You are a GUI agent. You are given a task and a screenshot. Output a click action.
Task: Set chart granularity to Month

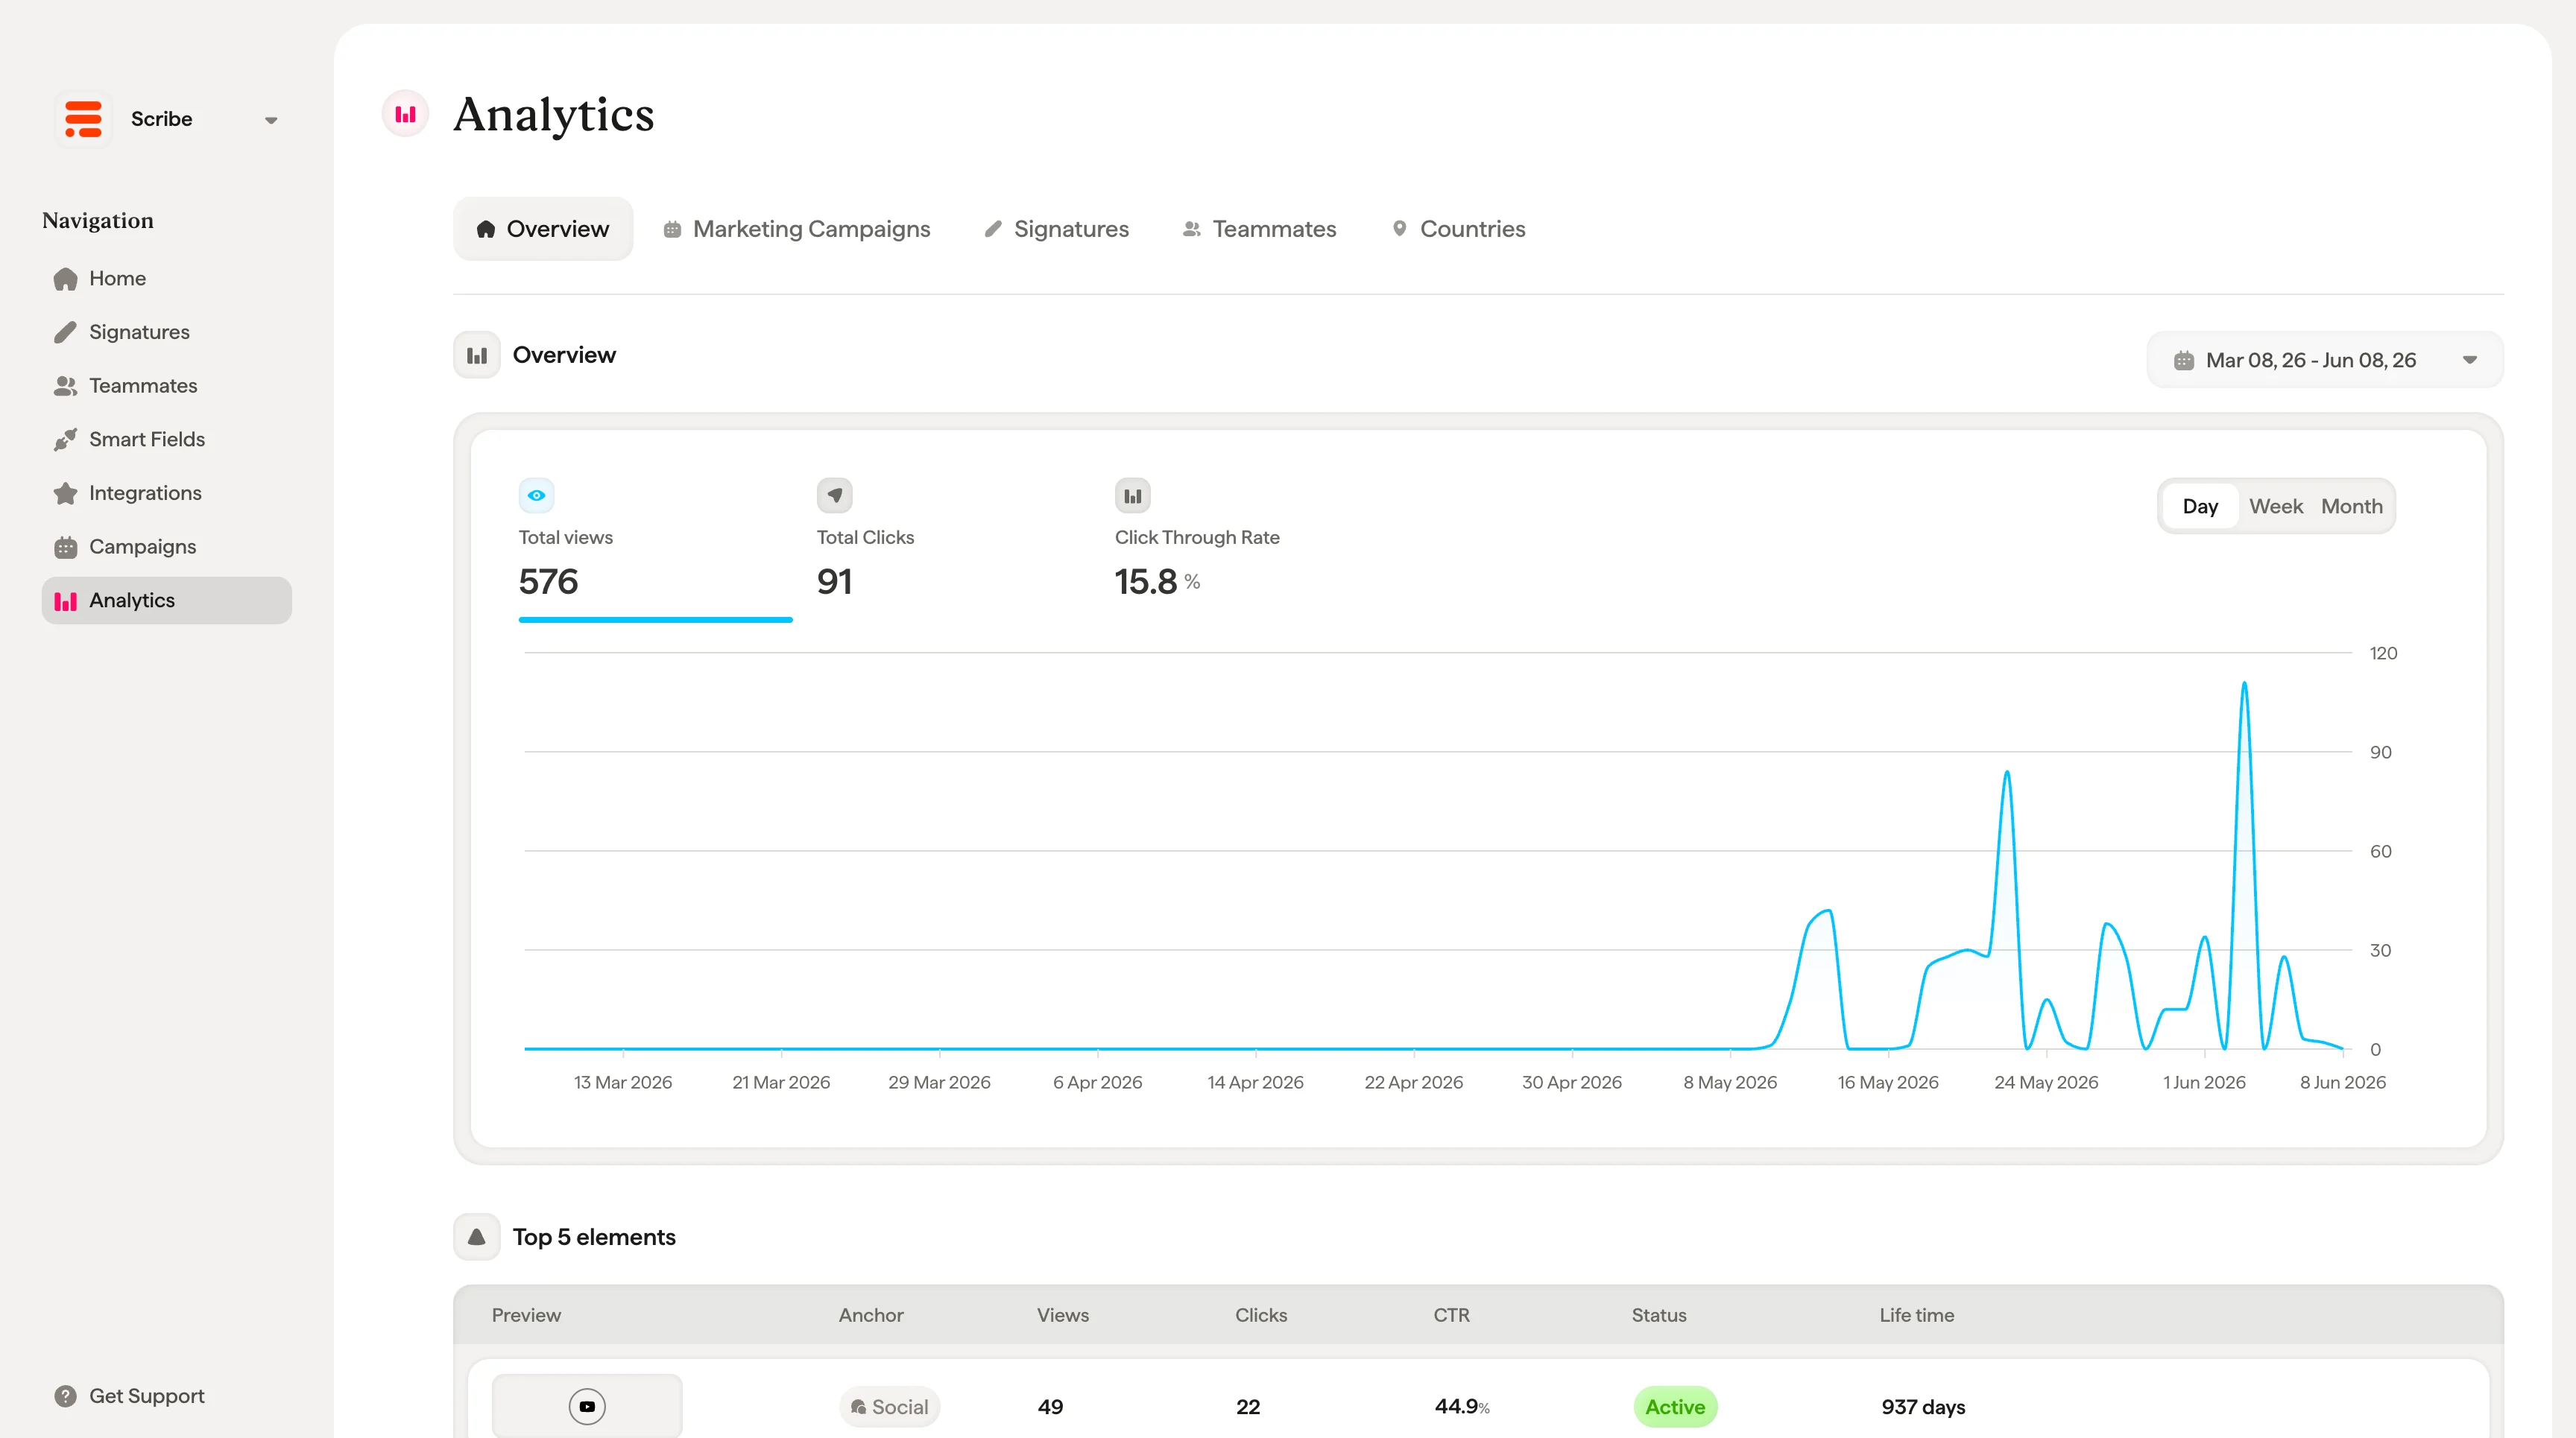point(2352,507)
